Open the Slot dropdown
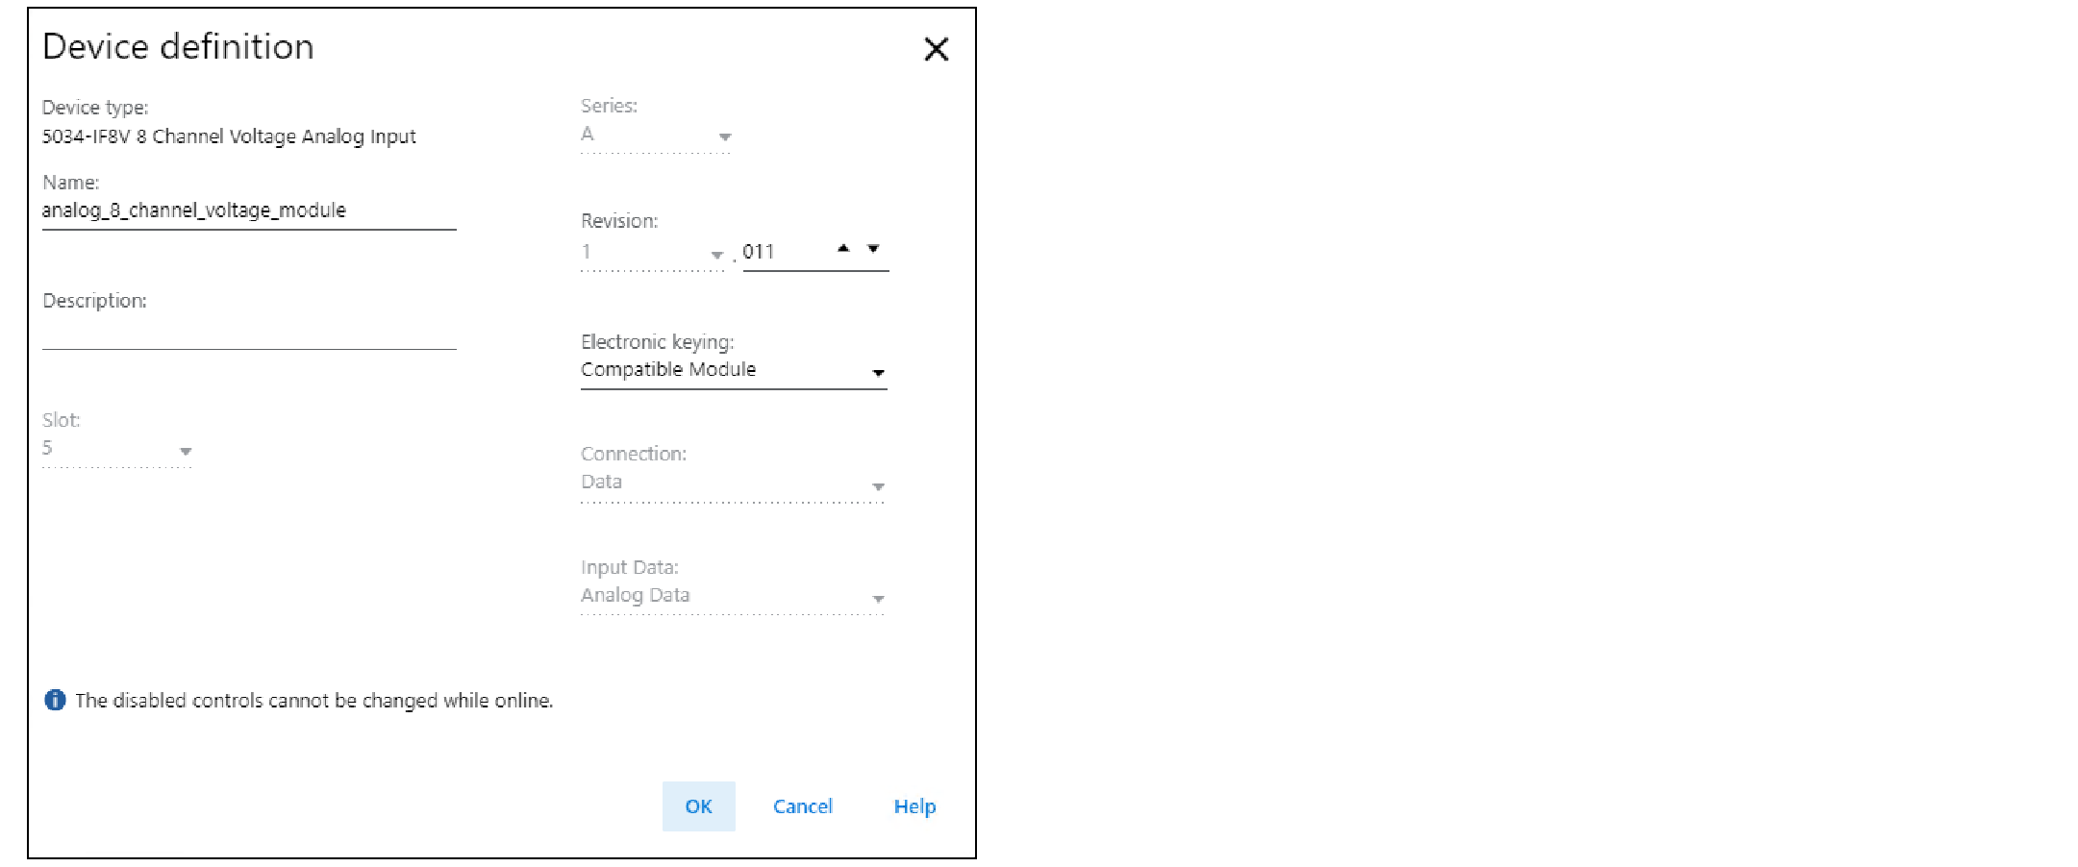The height and width of the screenshot is (867, 2078). pos(186,451)
